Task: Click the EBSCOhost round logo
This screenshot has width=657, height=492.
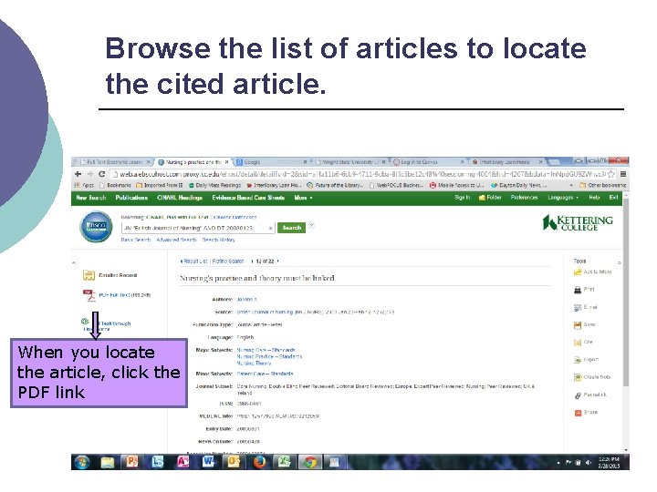Action: pos(97,226)
